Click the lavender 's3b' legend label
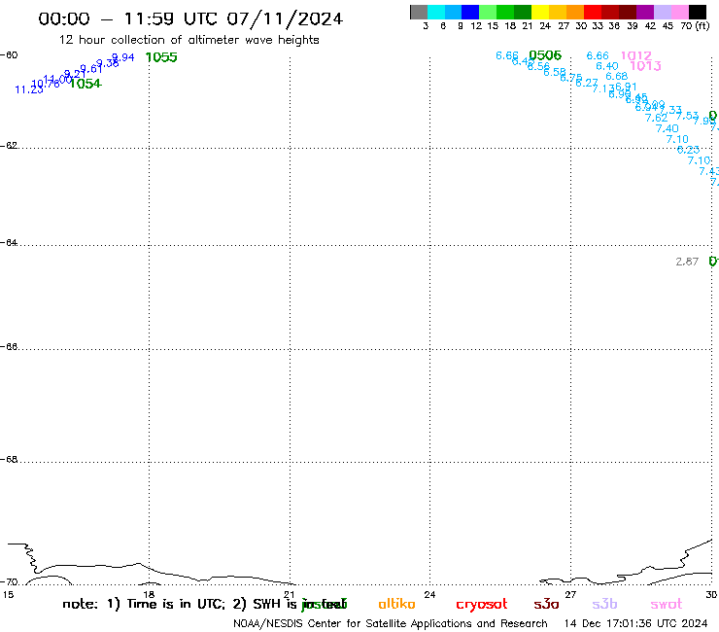Viewport: 719px width, 632px height. 604,604
